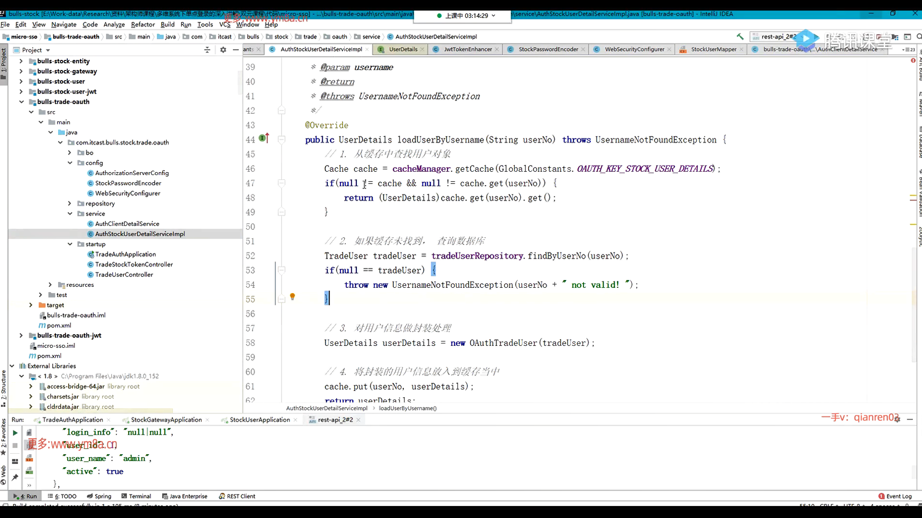Select TradeUserController in project tree
This screenshot has height=518, width=922.
124,275
